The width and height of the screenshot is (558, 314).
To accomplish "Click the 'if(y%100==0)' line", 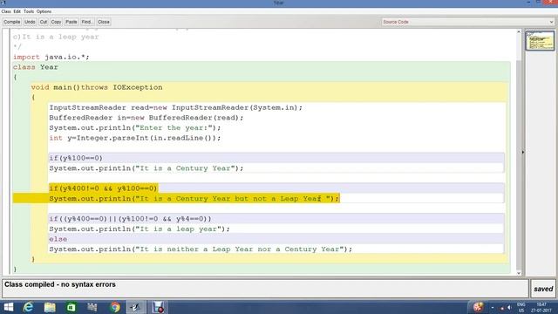I will [76, 158].
